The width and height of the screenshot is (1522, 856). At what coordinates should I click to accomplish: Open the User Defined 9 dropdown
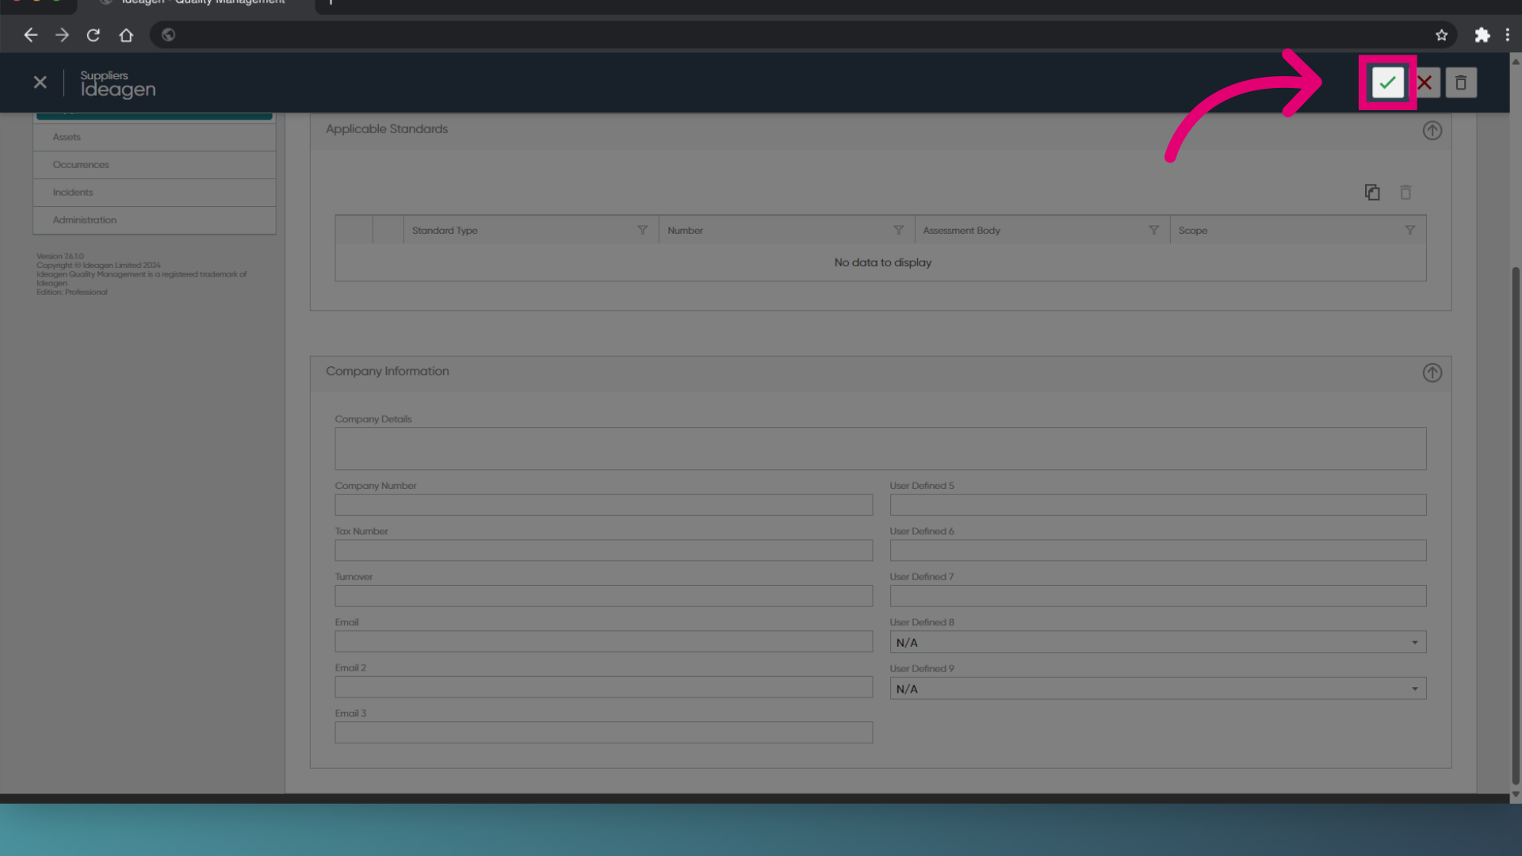[1157, 688]
